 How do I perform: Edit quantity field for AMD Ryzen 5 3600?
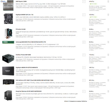pos(84,2)
